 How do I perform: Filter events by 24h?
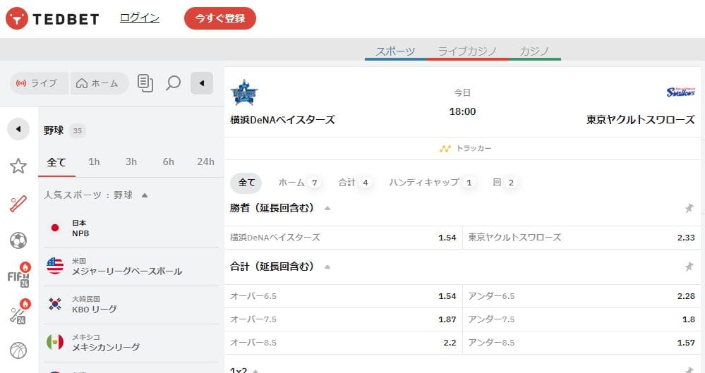click(x=205, y=161)
